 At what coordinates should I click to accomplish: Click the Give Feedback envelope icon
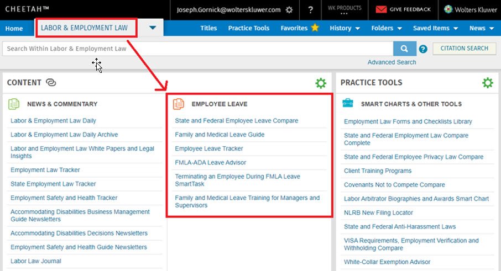[x=382, y=9]
